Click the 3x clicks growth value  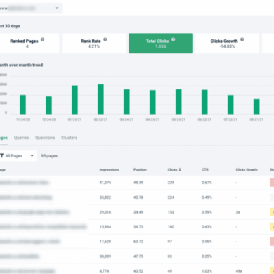click(x=238, y=212)
